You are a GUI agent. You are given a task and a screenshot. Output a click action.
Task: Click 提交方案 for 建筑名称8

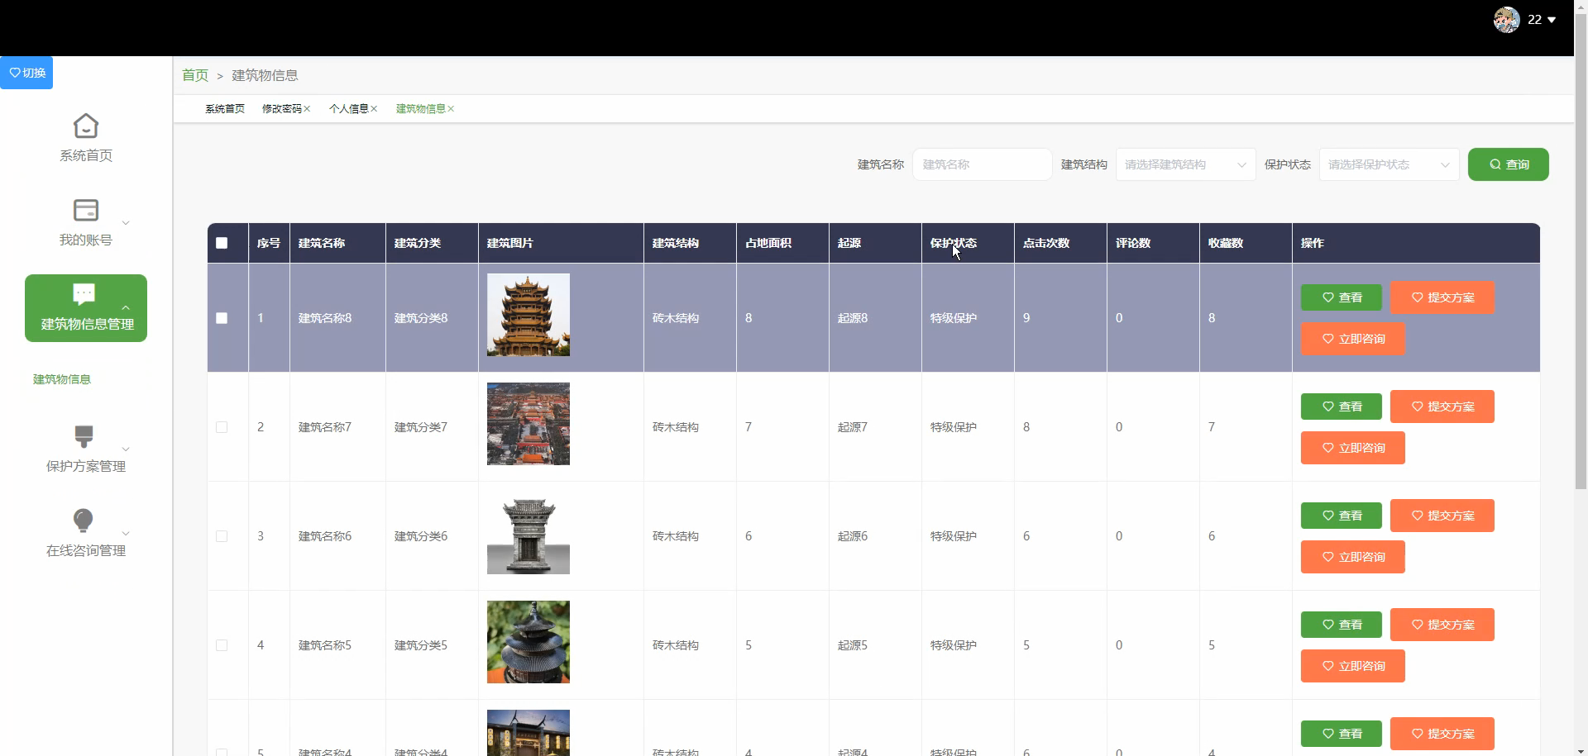1442,297
